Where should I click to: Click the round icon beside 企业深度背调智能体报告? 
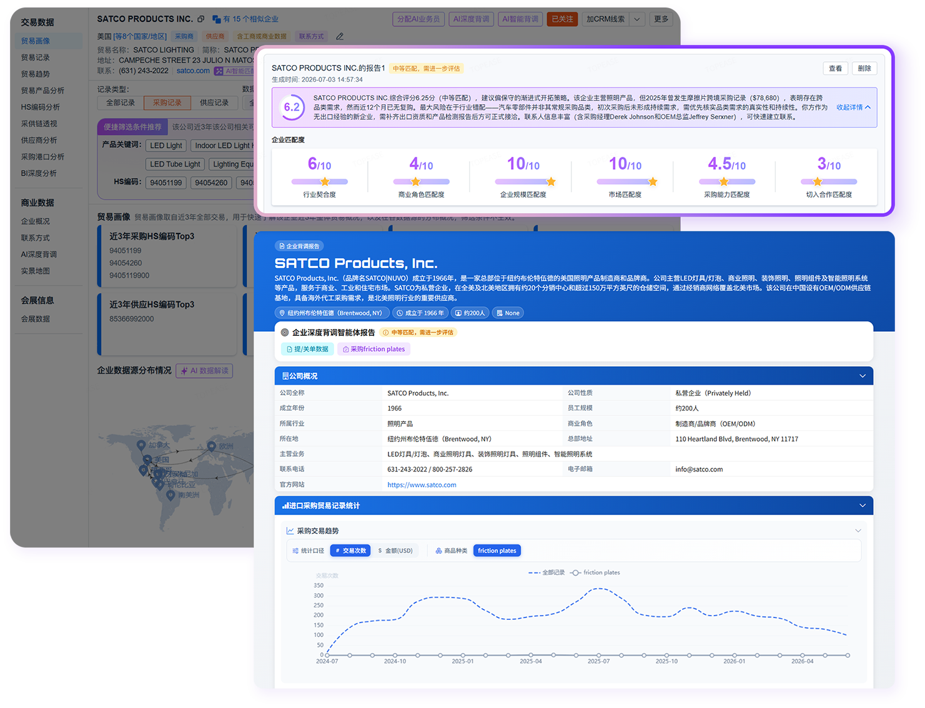[x=285, y=333]
